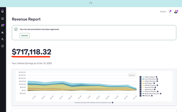The image size is (182, 112).
Task: Click the Reset zoom button on chart
Action: [x=132, y=75]
